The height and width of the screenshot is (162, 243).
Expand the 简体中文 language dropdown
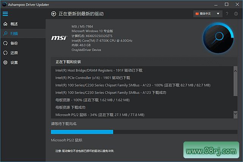pos(207,14)
